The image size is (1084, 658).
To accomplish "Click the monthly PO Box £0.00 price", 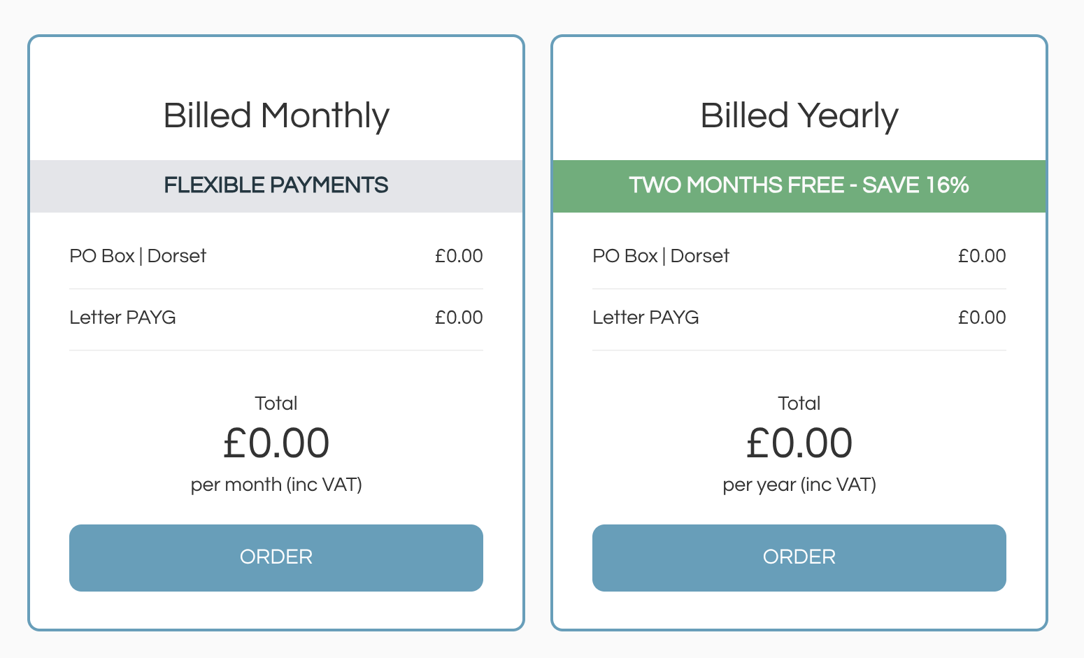I will click(x=459, y=256).
